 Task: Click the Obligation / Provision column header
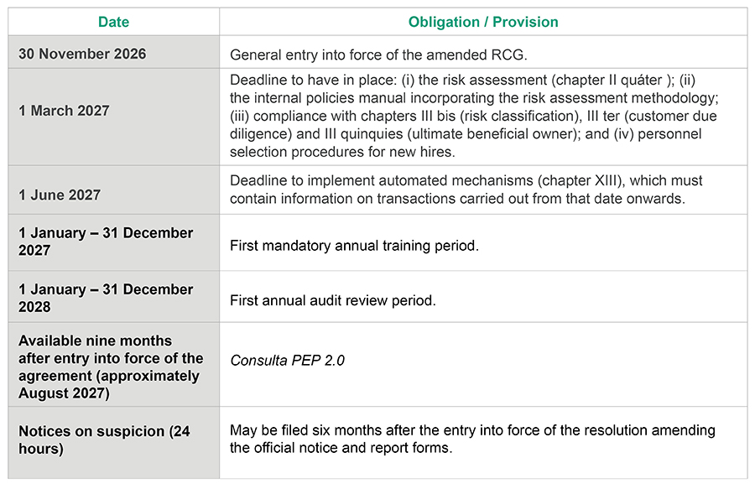(x=483, y=22)
